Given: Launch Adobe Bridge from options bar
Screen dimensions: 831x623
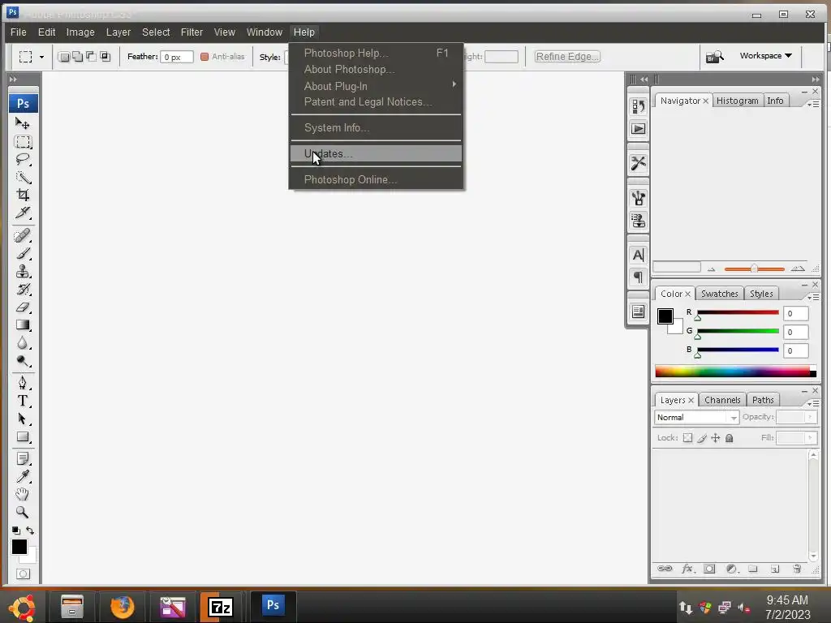Looking at the screenshot, I should pos(714,56).
